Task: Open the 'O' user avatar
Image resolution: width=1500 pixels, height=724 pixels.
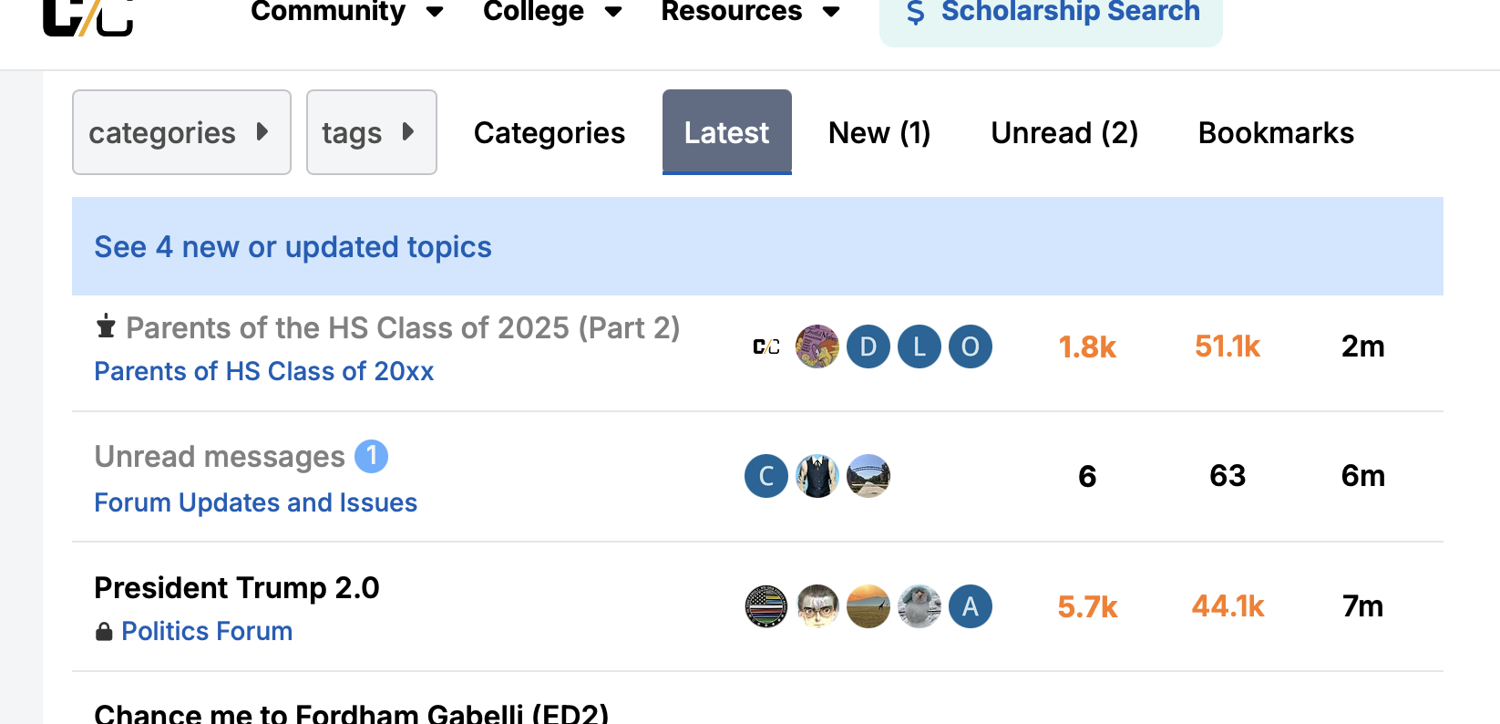Action: tap(971, 346)
